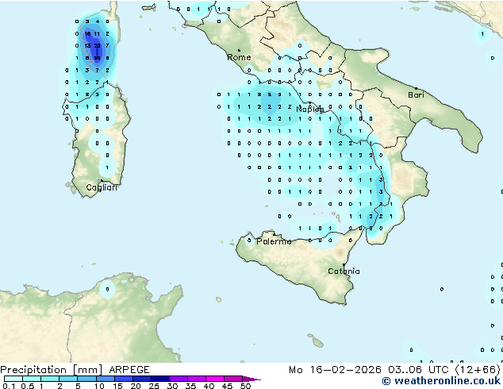This screenshot has width=503, height=389.
Task: Click the '03..06 UTC' time range
Action: tap(418, 370)
